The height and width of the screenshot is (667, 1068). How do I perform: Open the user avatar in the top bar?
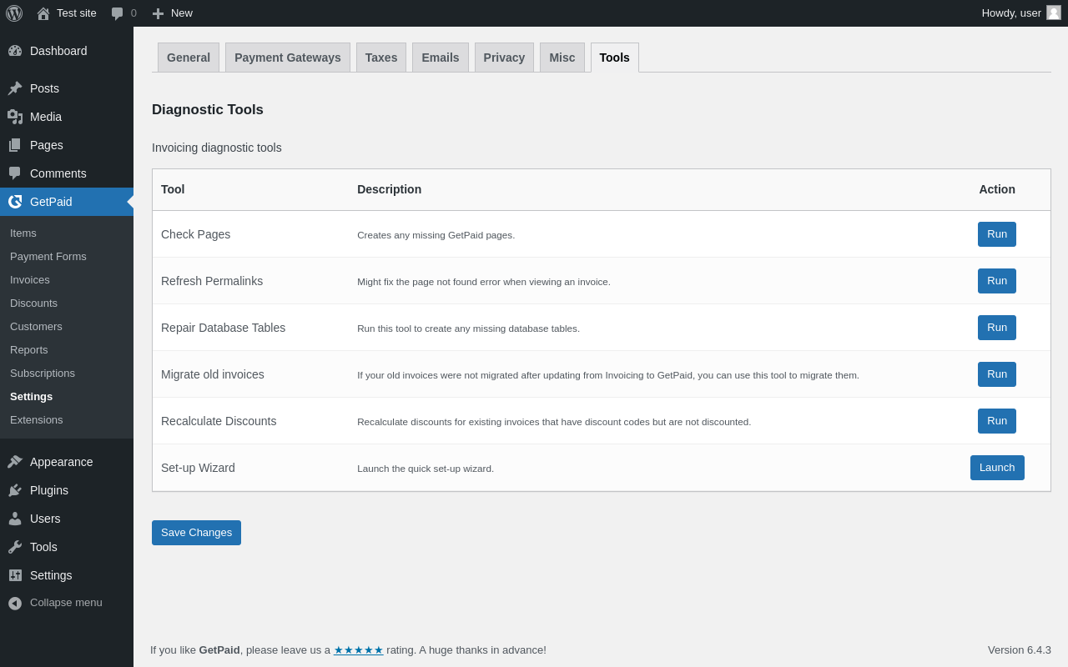1054,13
